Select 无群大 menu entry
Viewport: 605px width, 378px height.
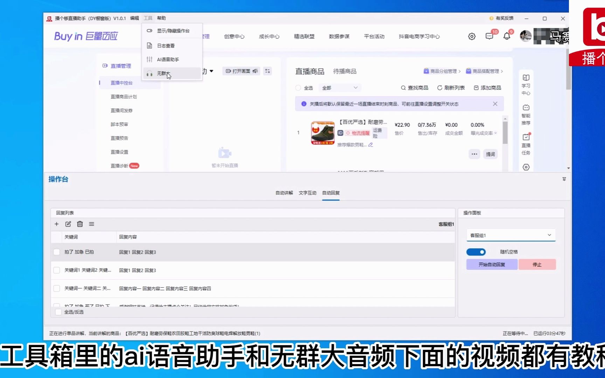172,73
